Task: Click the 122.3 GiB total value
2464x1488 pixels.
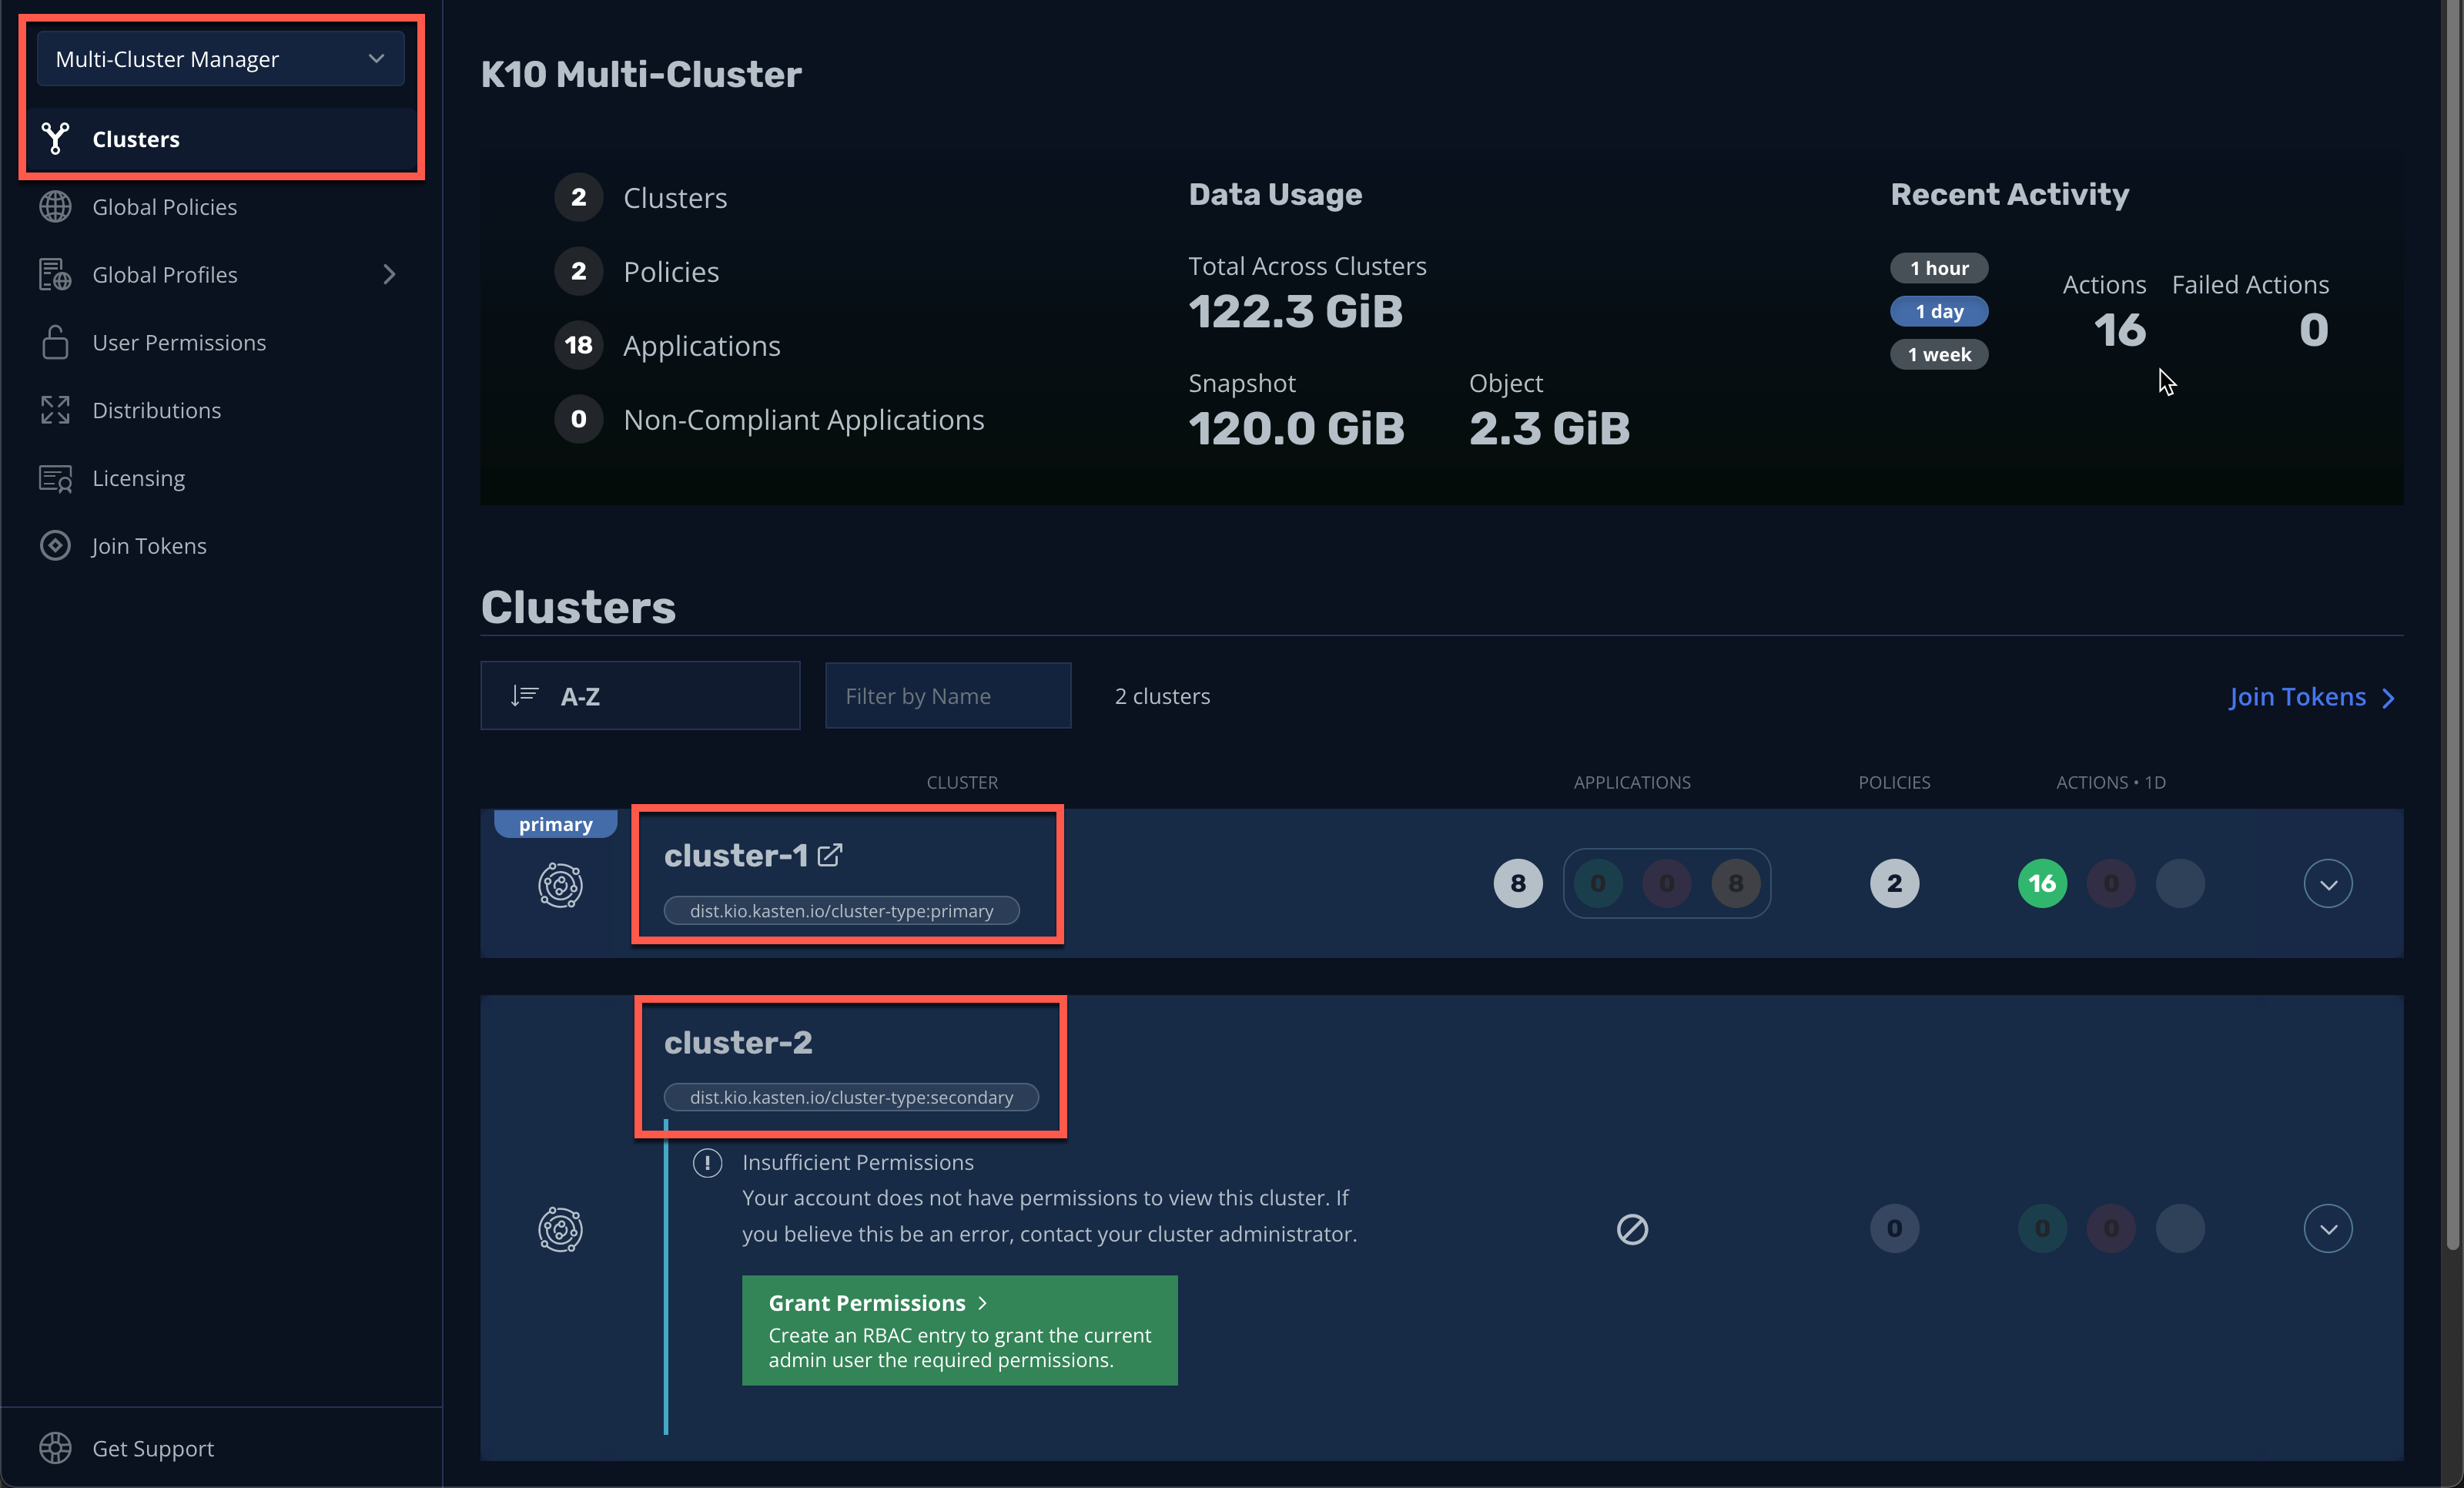Action: click(1295, 311)
